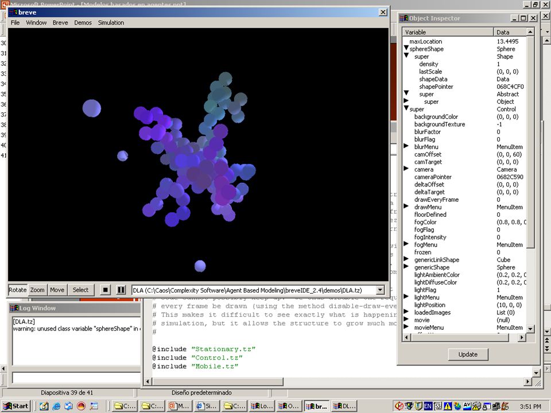Open the Breve menu

pos(60,22)
